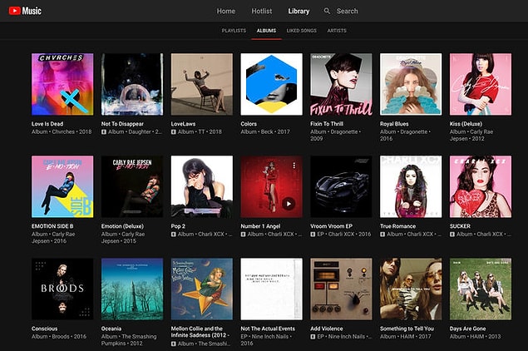Open the Vroom Vroom EP cover
Image resolution: width=528 pixels, height=351 pixels.
(342, 186)
